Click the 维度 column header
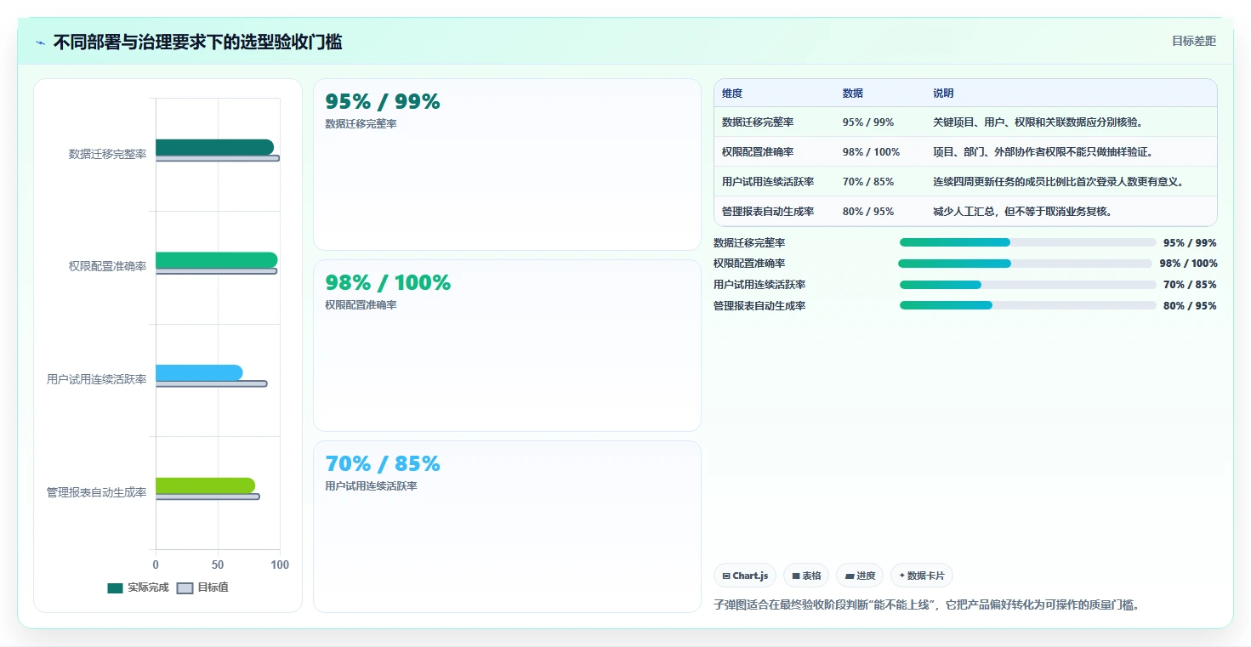This screenshot has height=647, width=1251. click(x=732, y=94)
